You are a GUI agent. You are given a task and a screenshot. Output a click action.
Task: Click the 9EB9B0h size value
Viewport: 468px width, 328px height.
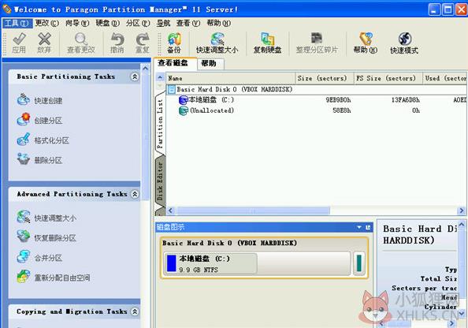click(338, 100)
